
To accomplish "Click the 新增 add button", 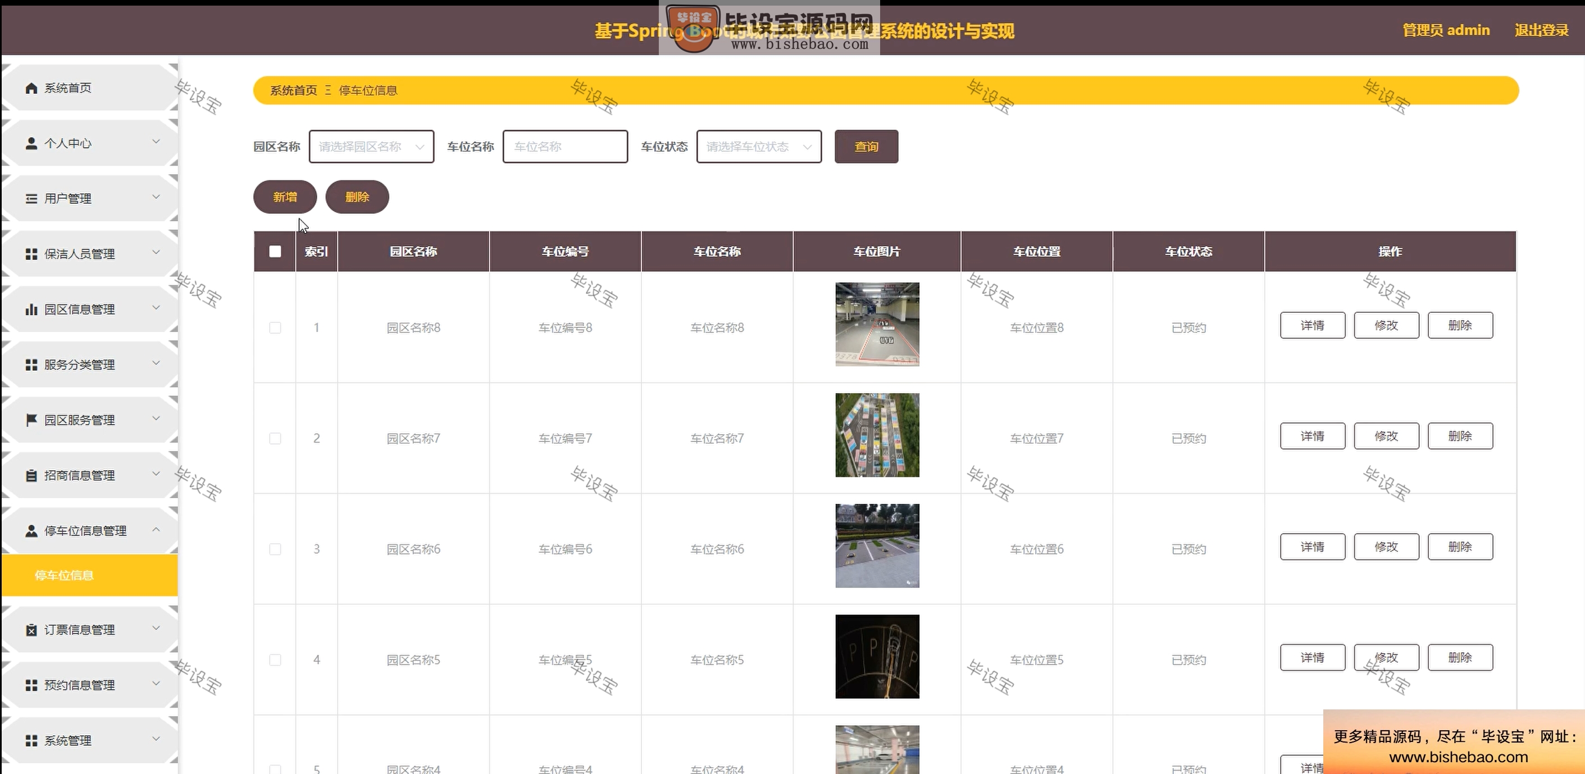I will [x=285, y=197].
